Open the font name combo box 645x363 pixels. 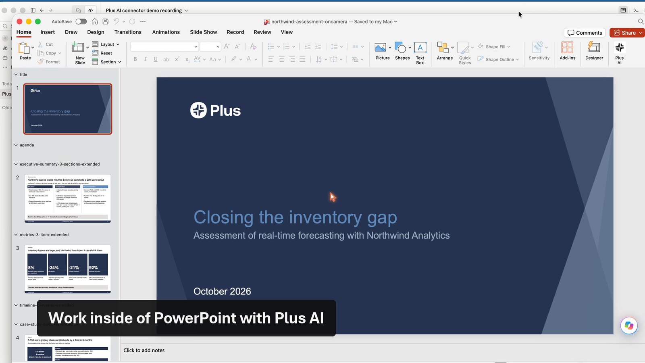(x=164, y=47)
